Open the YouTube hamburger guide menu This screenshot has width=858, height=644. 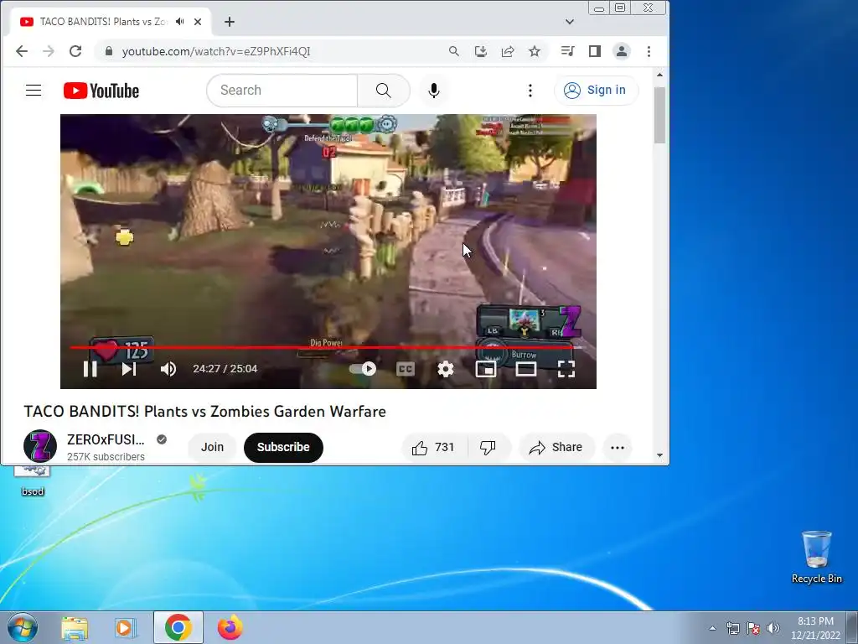click(x=34, y=91)
